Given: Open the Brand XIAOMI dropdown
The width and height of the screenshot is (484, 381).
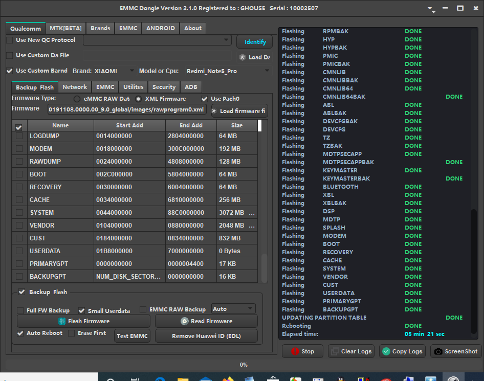Looking at the screenshot, I should [131, 71].
